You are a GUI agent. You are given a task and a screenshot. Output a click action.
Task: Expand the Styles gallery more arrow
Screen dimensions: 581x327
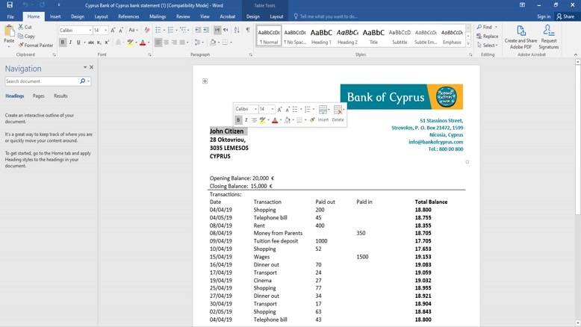point(469,43)
